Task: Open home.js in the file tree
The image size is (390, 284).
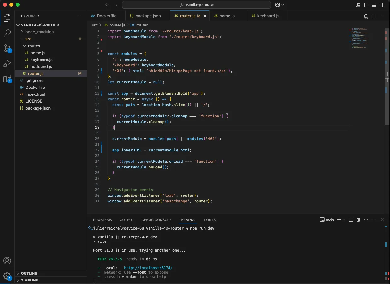Action: pyautogui.click(x=51, y=53)
